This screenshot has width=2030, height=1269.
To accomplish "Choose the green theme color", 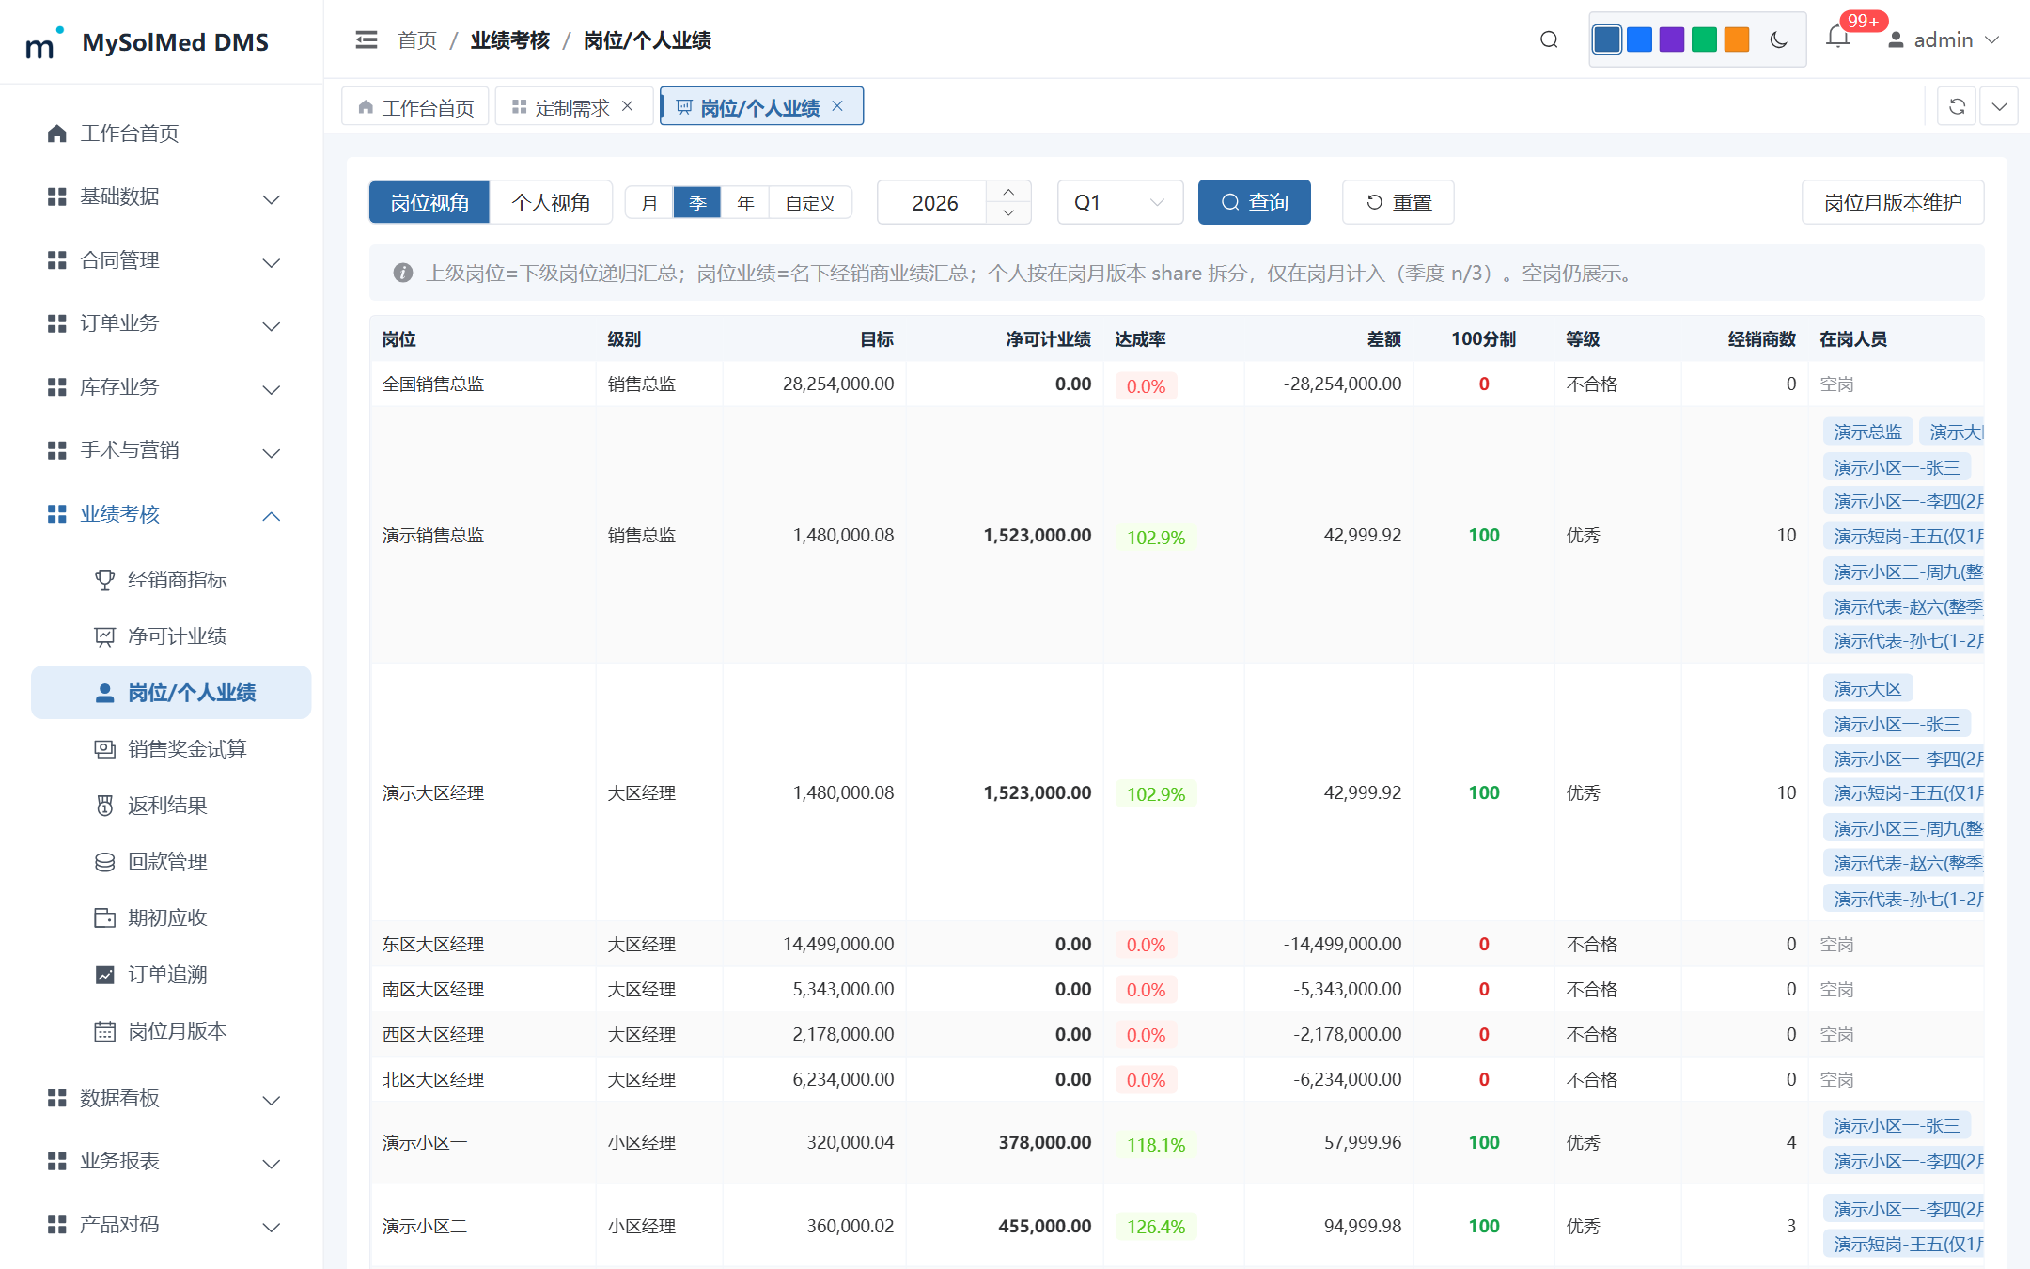I will (1704, 39).
